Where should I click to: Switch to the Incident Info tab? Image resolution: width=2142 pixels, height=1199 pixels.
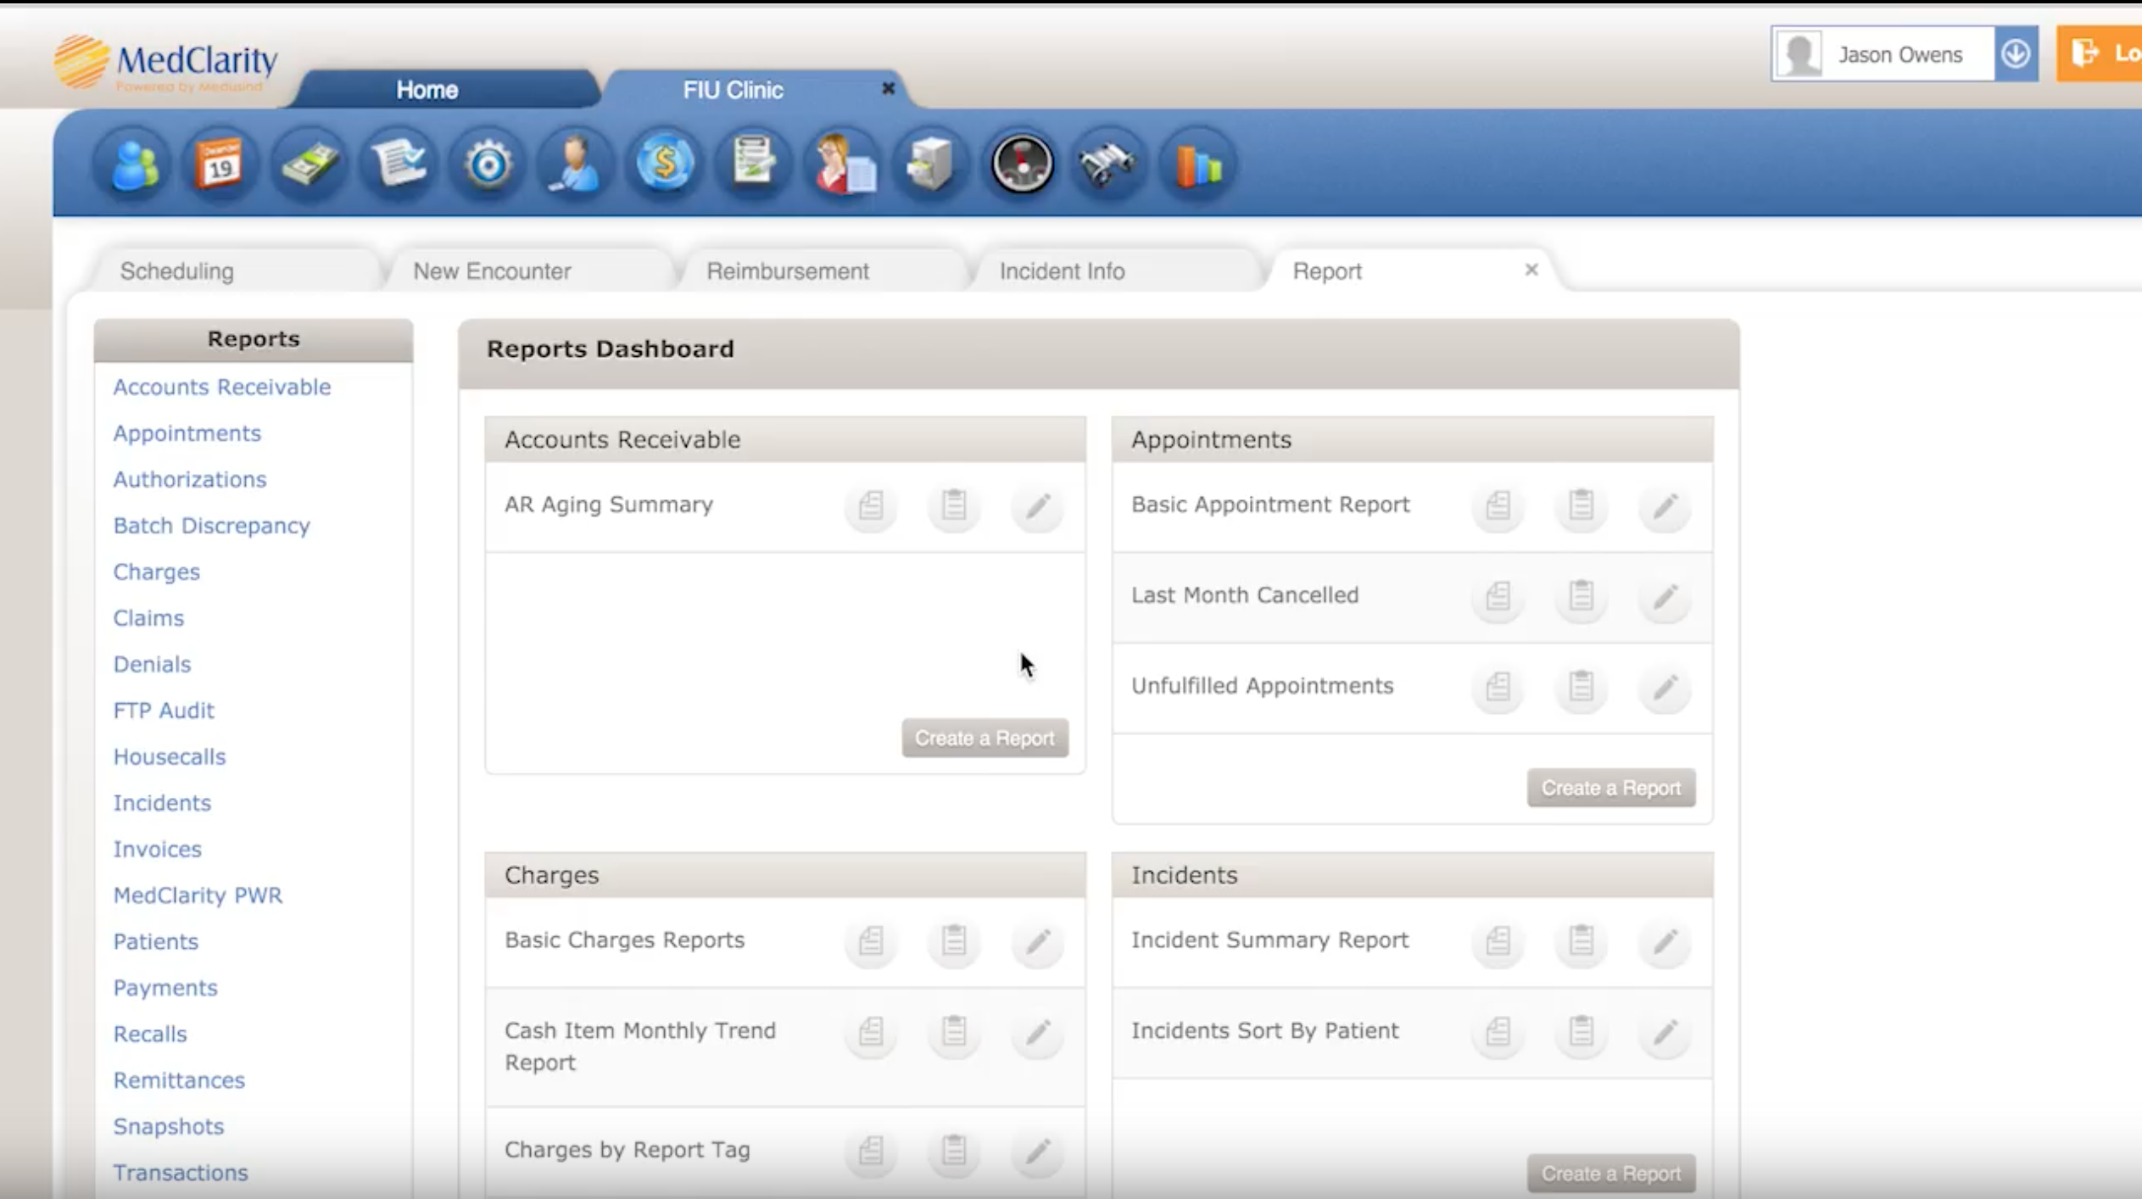pyautogui.click(x=1062, y=271)
